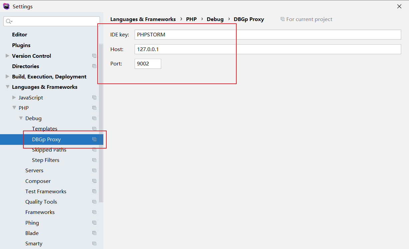Click project-level icon next to Skipped Paths
409x249 pixels.
[x=94, y=150]
